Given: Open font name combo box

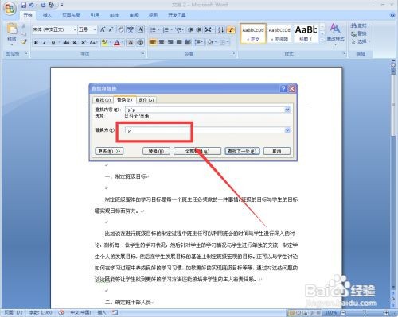Looking at the screenshot, I should (54, 29).
